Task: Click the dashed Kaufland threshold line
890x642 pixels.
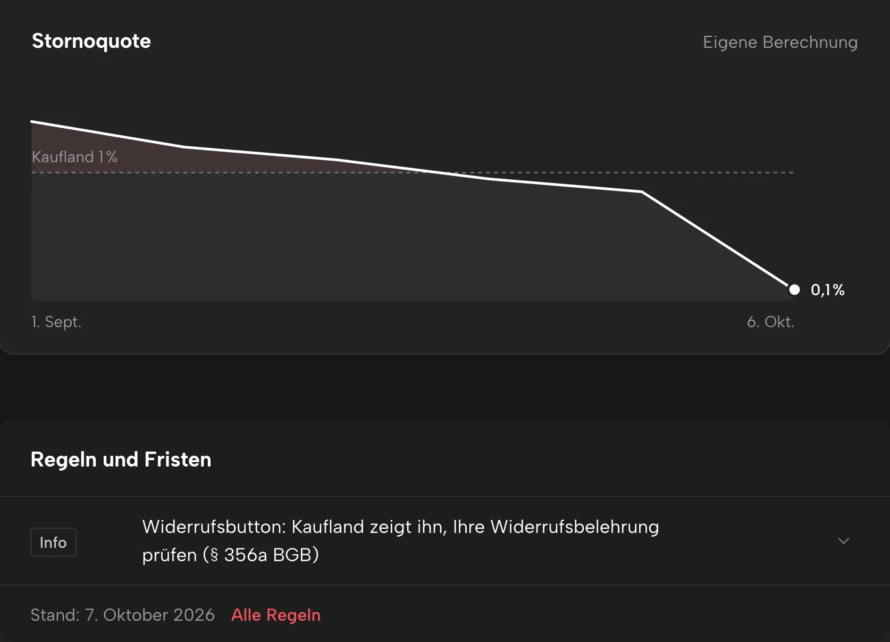Action: [x=611, y=172]
